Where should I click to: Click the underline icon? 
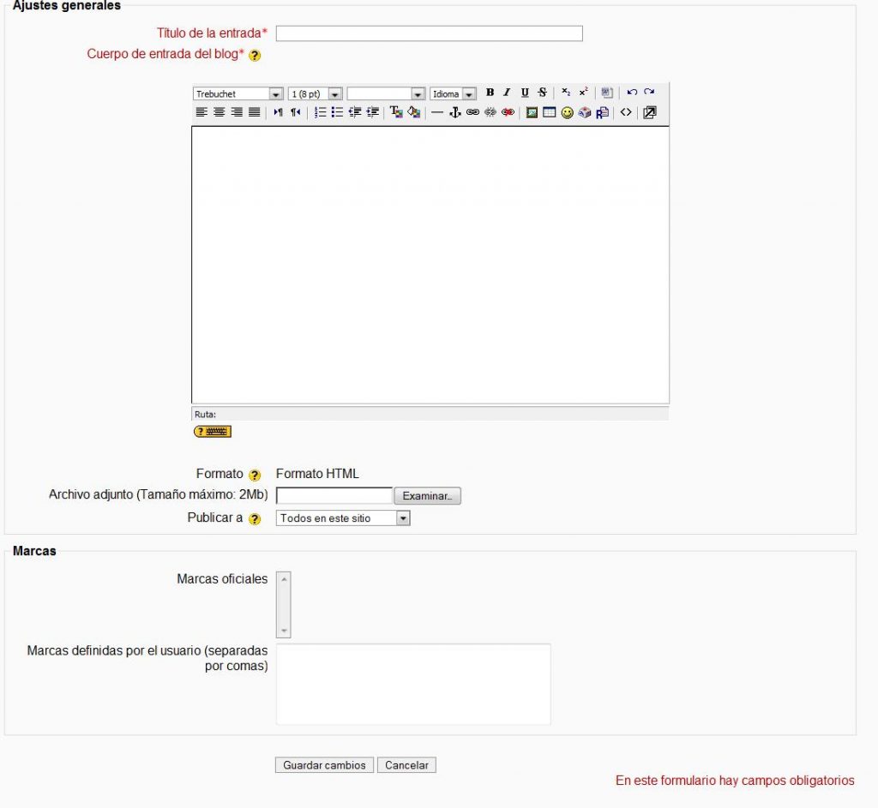coord(525,93)
